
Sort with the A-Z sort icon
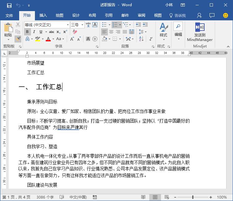141,39
